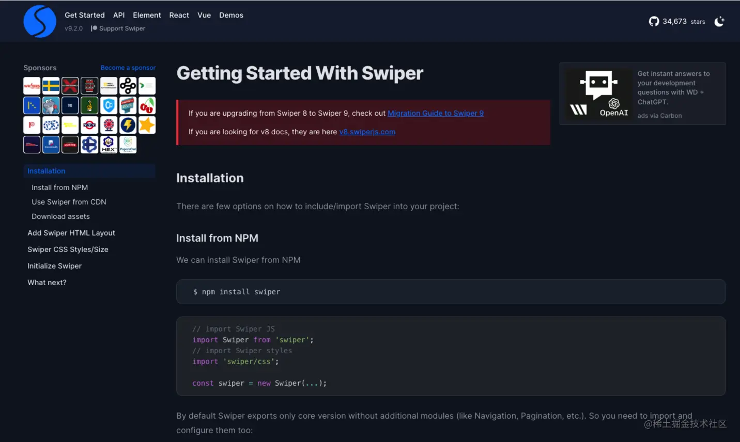740x442 pixels.
Task: Click the teal ribbon badge sponsor logo
Action: click(128, 105)
